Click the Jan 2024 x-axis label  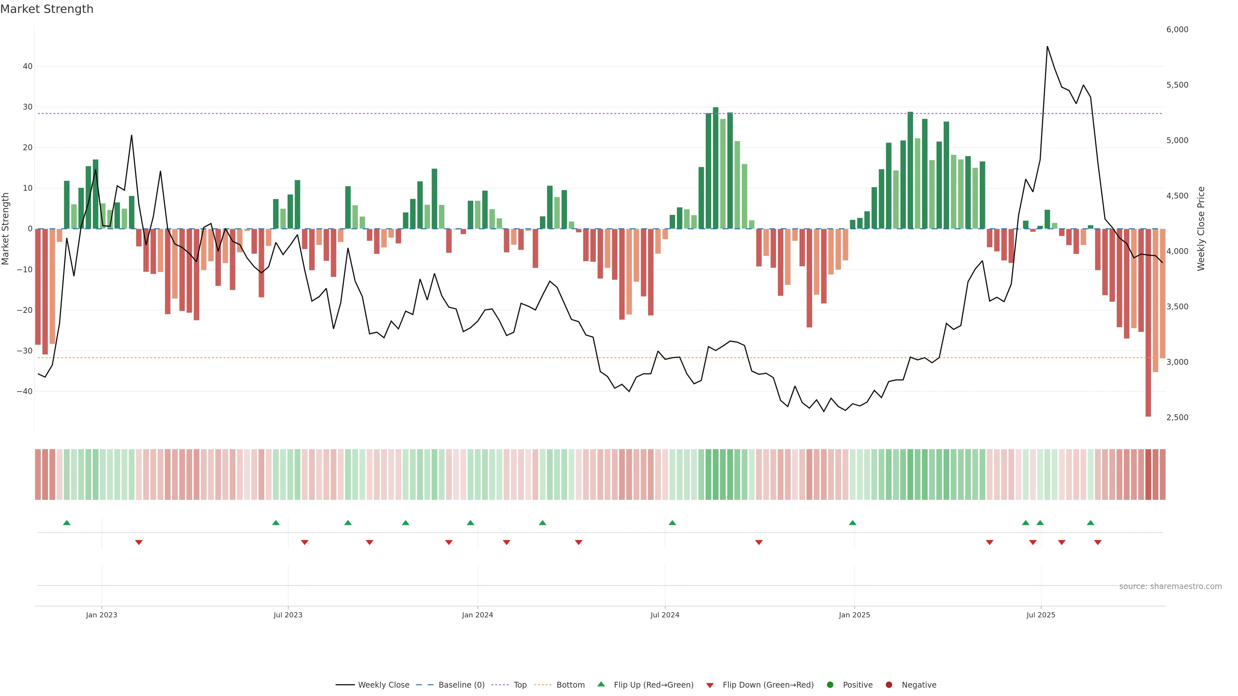point(477,615)
